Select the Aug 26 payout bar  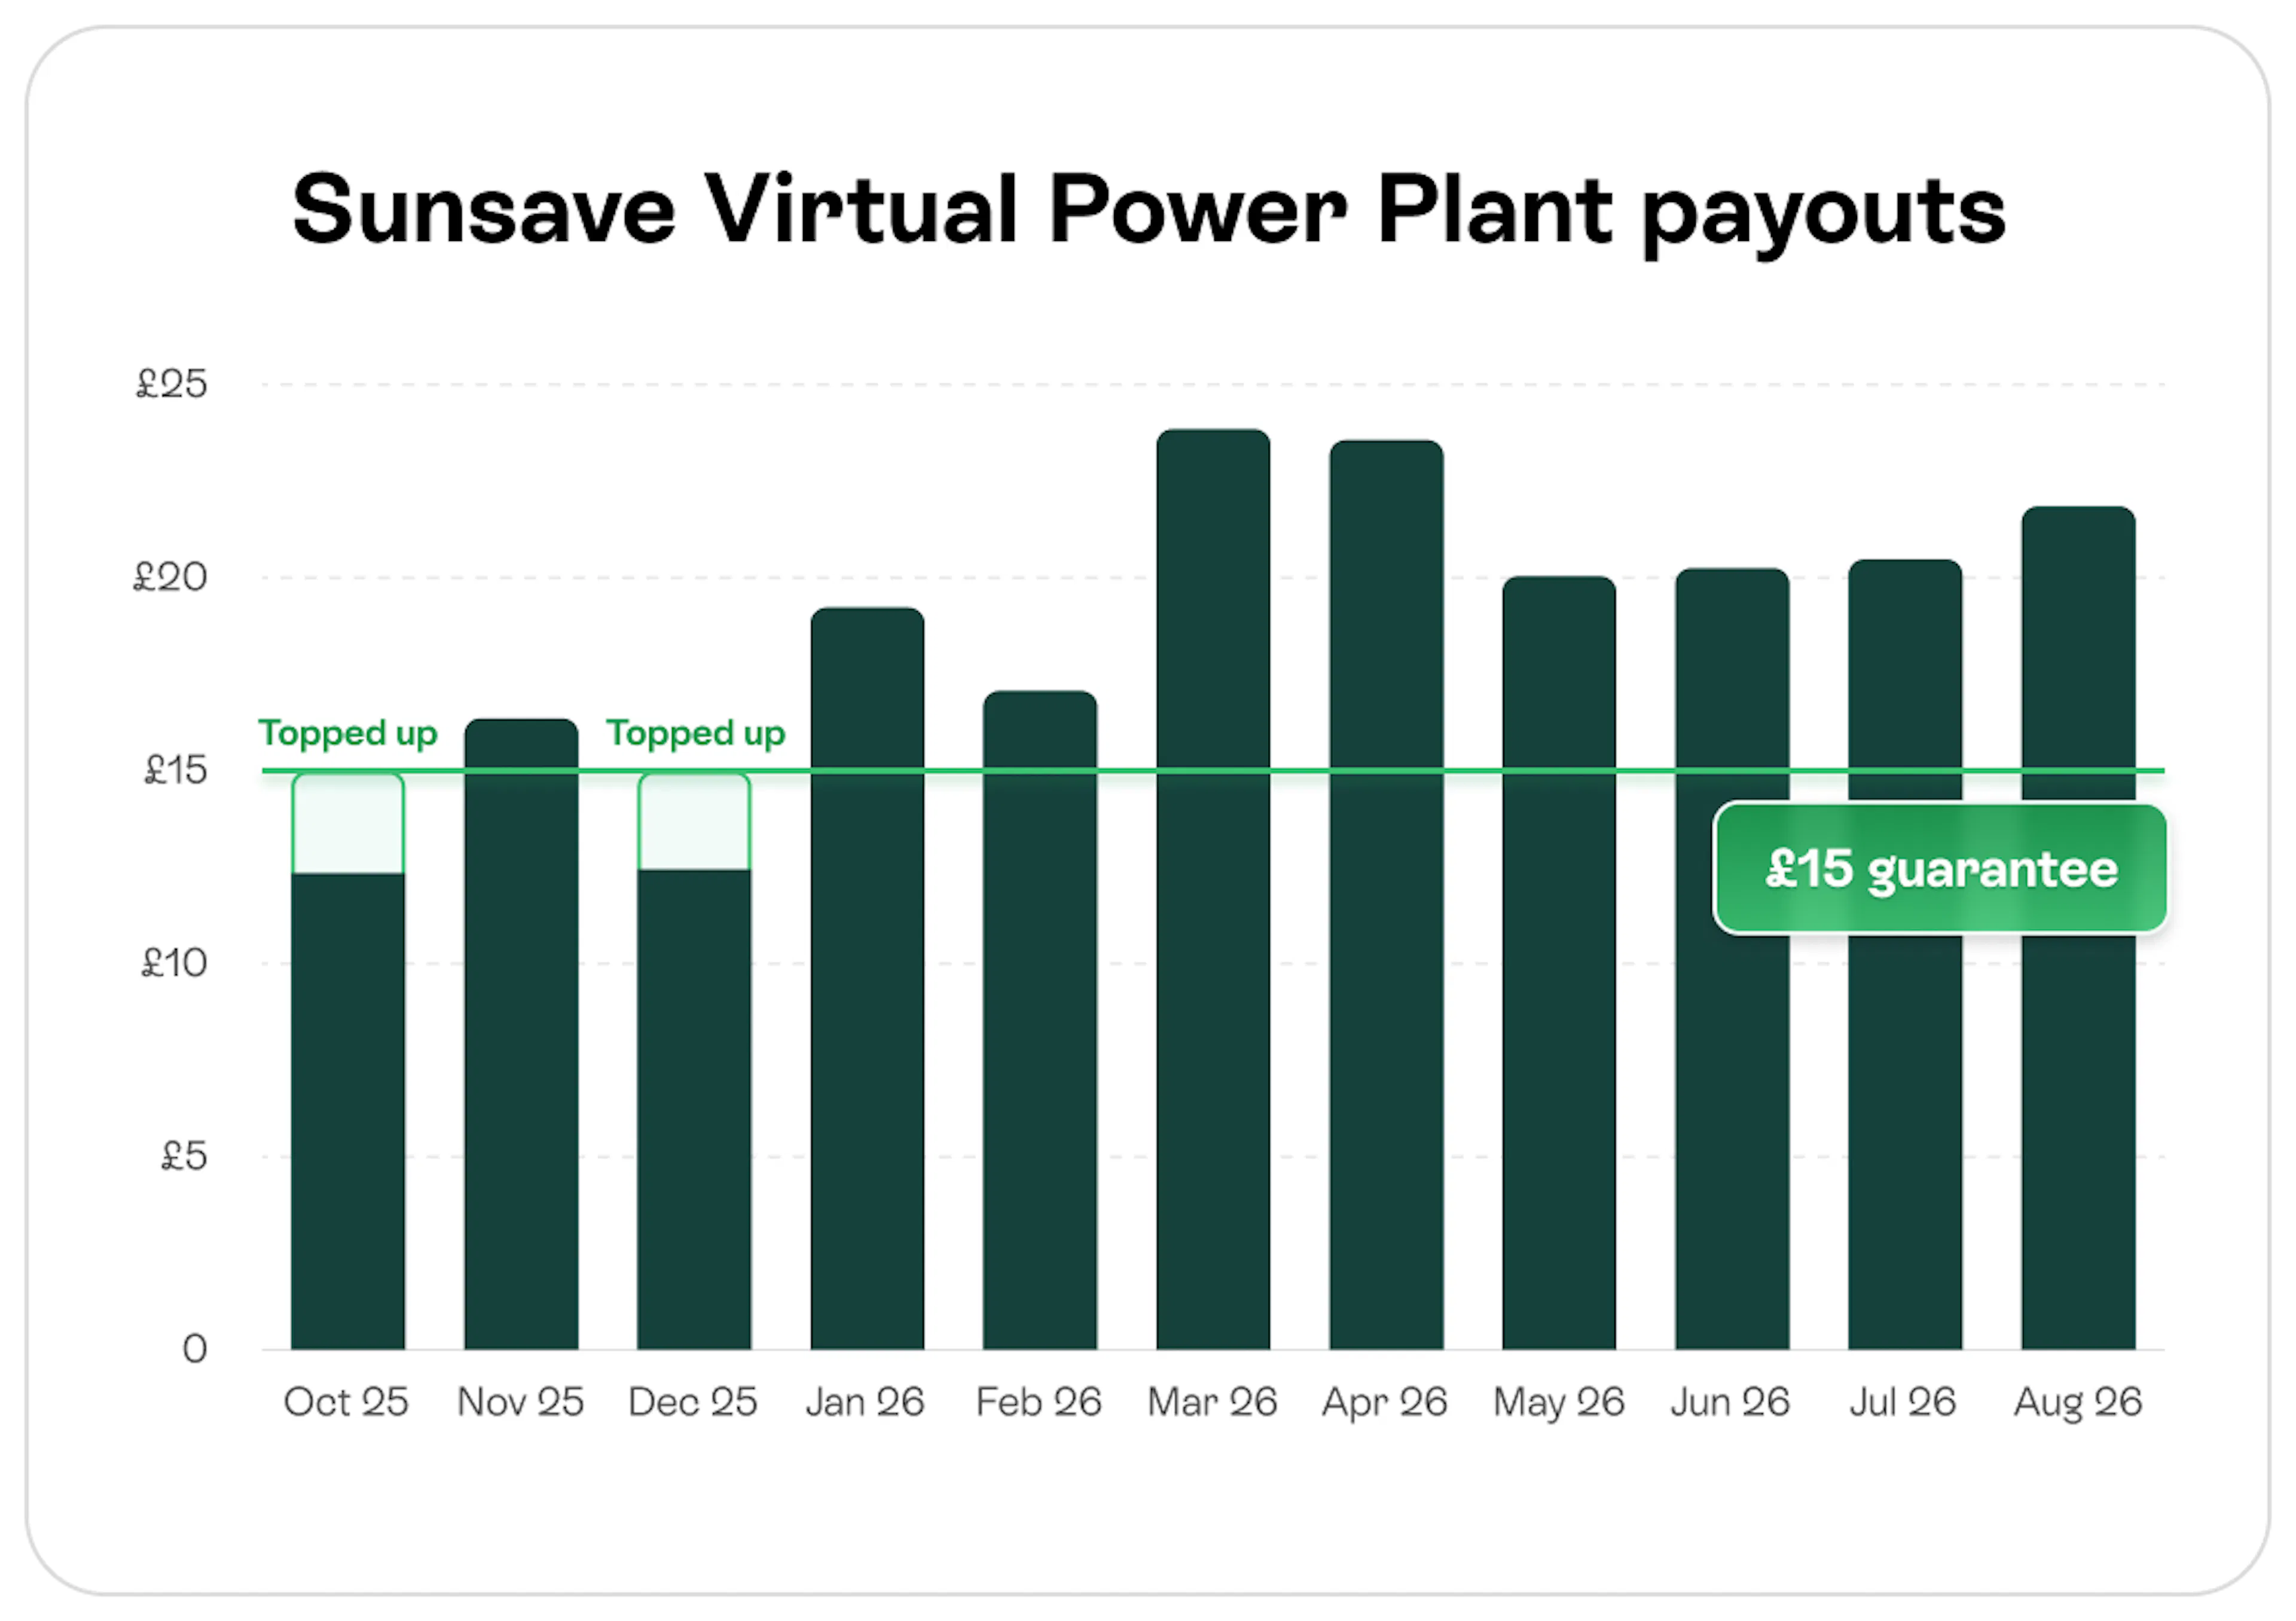point(2078,928)
